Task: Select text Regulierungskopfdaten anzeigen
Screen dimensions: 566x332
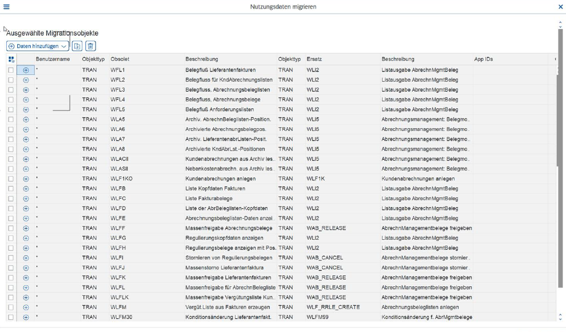Action: click(224, 238)
